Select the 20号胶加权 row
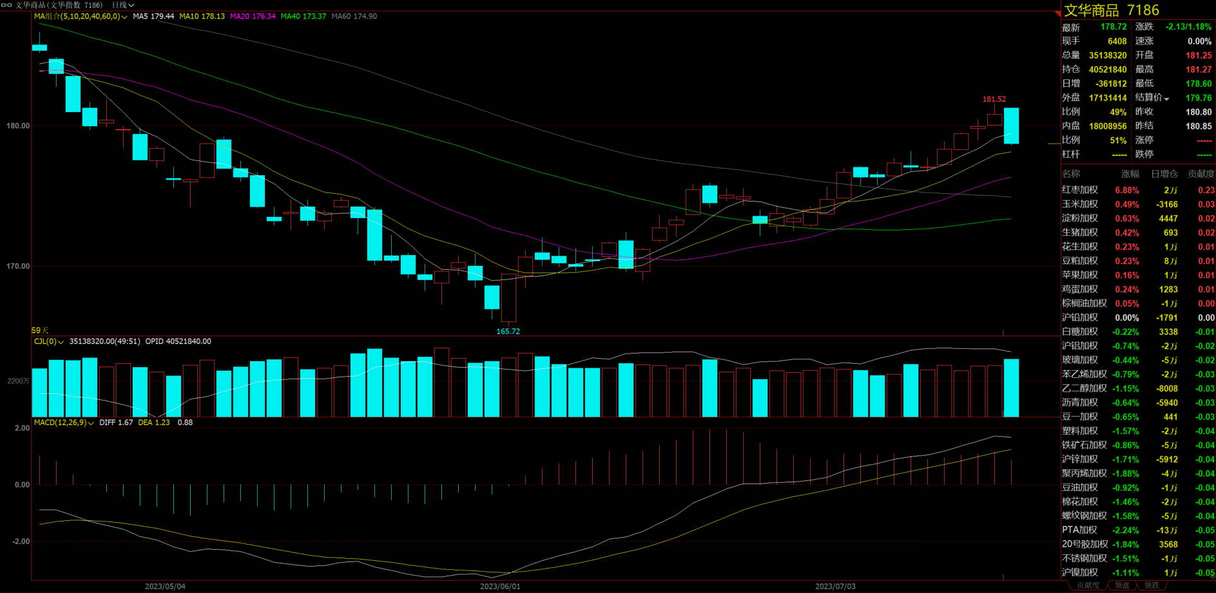Viewport: 1216px width, 593px height. point(1138,545)
